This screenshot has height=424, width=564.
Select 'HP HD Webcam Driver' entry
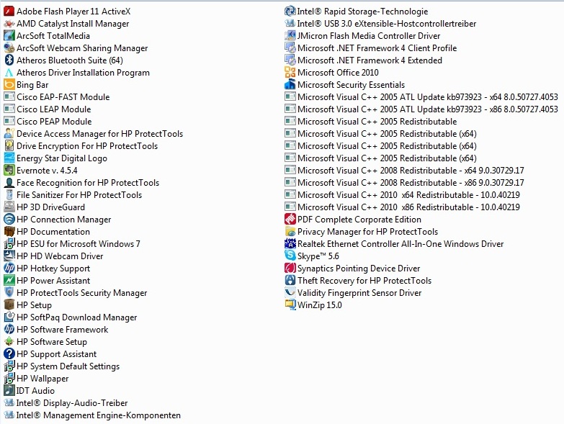pos(53,256)
